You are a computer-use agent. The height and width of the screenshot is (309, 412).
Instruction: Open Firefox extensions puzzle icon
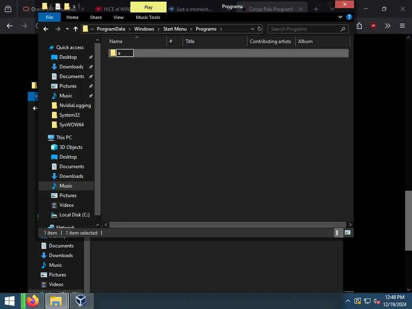(x=359, y=26)
